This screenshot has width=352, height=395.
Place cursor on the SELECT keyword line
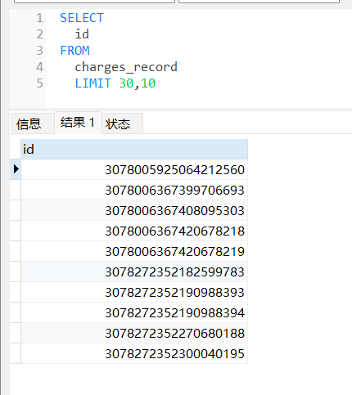click(82, 18)
